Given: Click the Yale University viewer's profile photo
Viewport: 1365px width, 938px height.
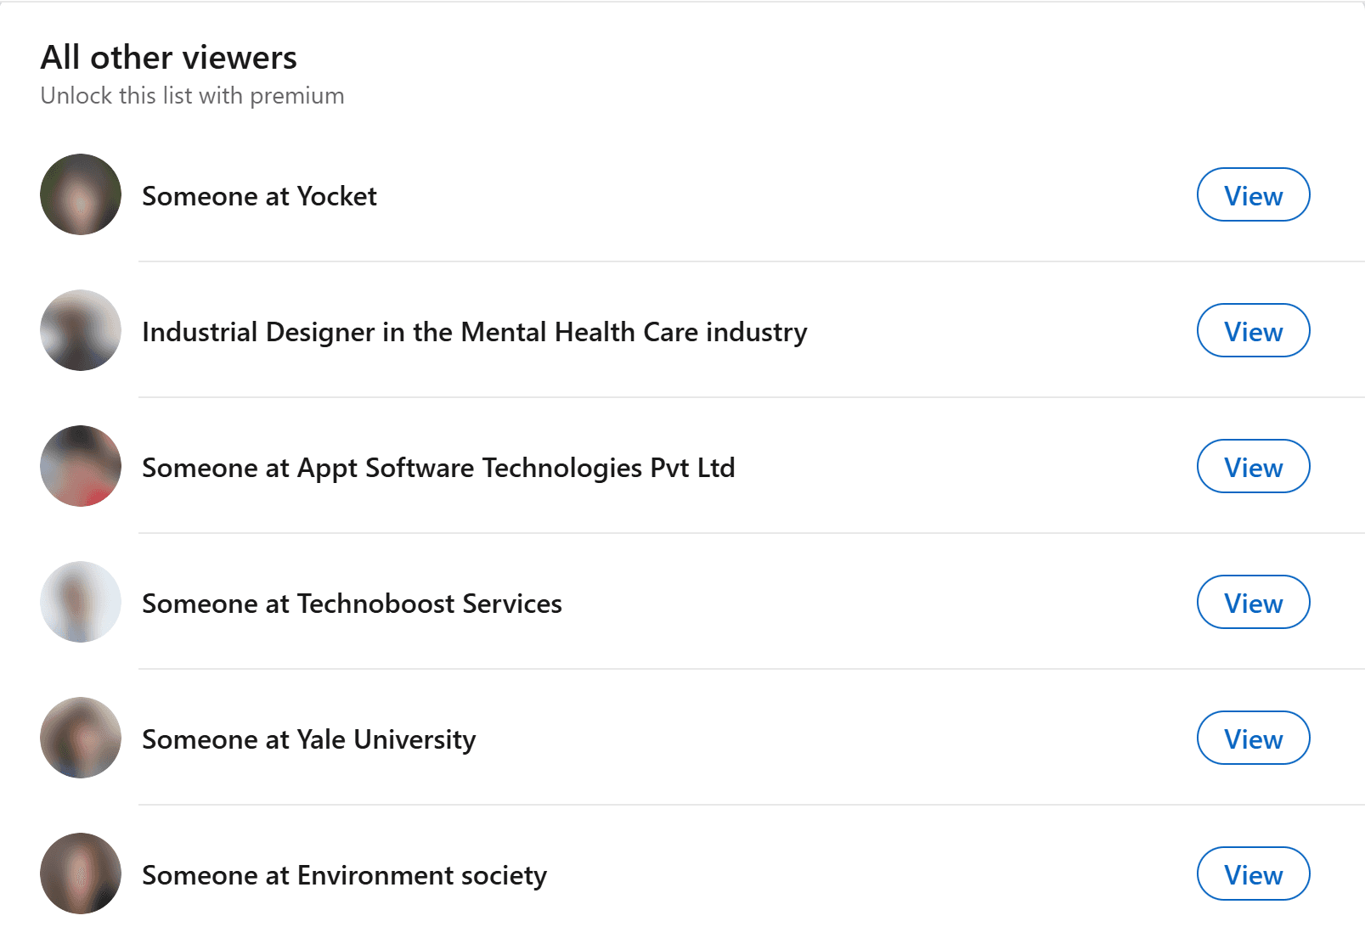Looking at the screenshot, I should point(80,739).
